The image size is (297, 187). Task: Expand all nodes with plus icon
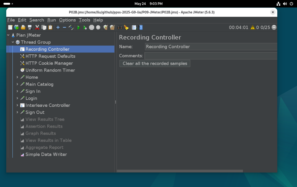(58, 27)
